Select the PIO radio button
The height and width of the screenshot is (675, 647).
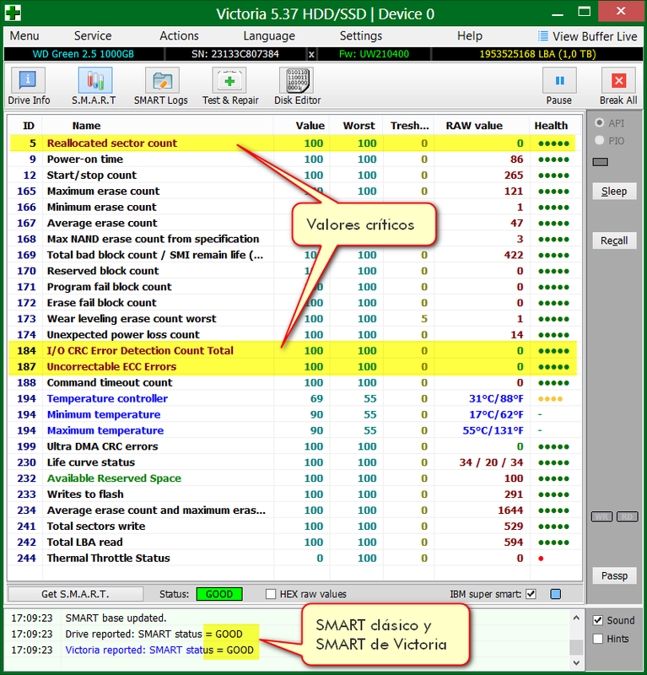pyautogui.click(x=599, y=140)
